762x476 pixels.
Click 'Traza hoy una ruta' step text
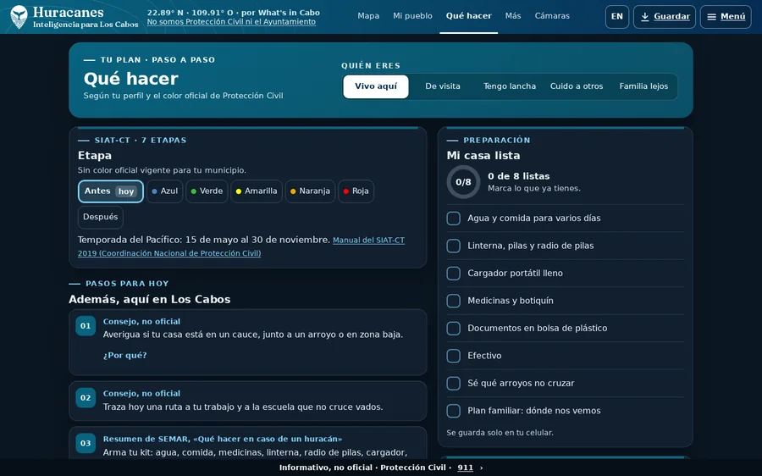(243, 407)
